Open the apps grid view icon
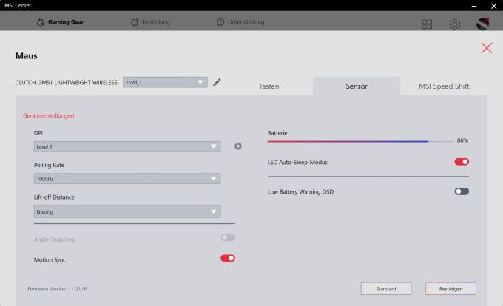Viewport: 503px width, 306px height. [427, 24]
